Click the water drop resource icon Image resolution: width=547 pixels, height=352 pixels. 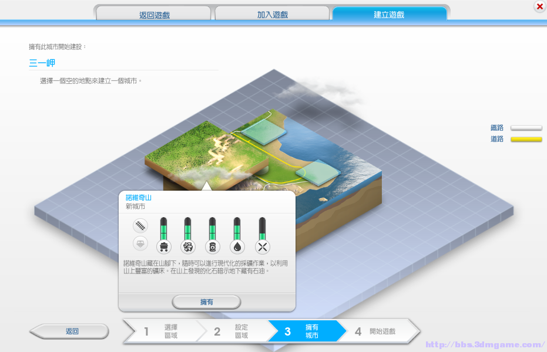[237, 247]
